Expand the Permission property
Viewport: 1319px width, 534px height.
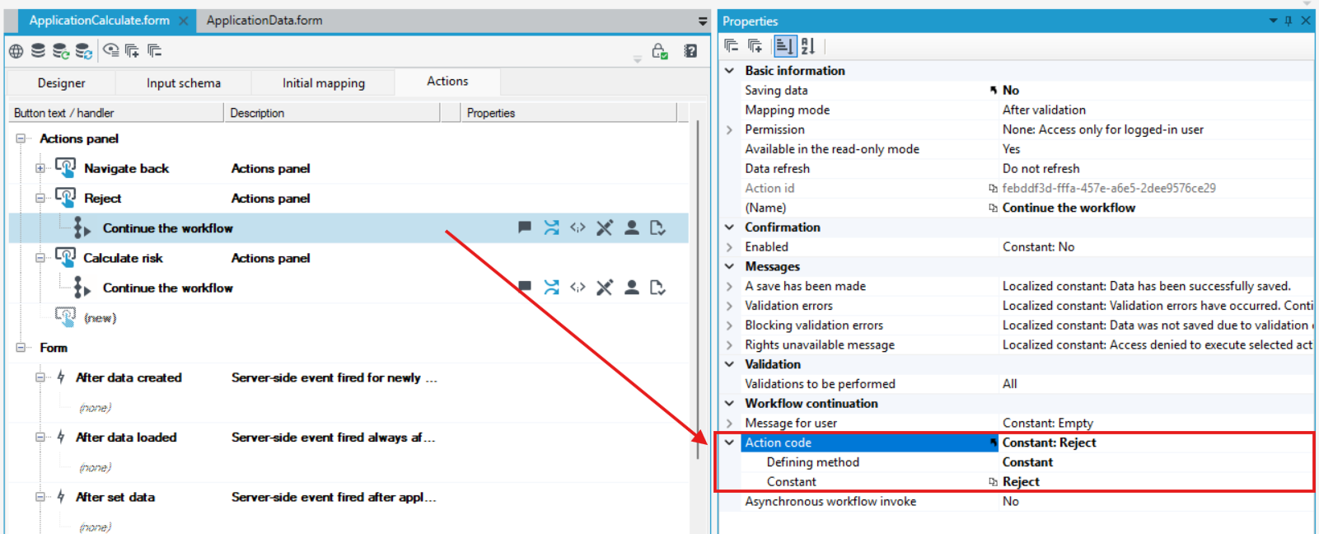coord(729,129)
